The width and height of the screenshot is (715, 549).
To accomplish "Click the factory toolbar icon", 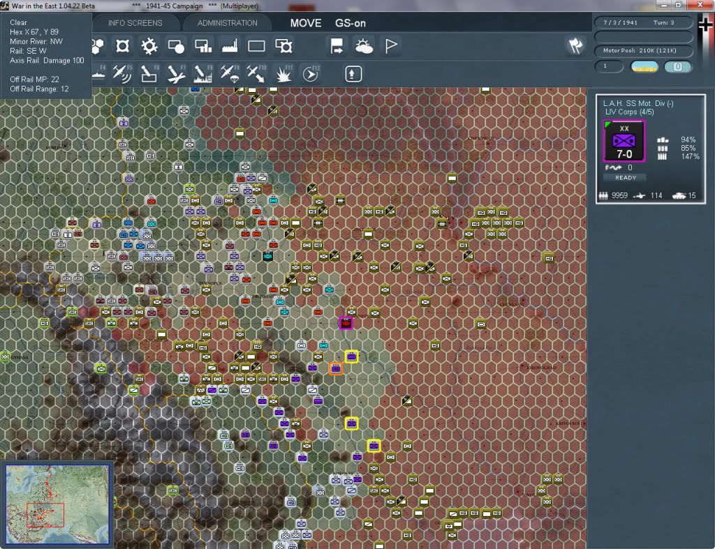I will [230, 46].
